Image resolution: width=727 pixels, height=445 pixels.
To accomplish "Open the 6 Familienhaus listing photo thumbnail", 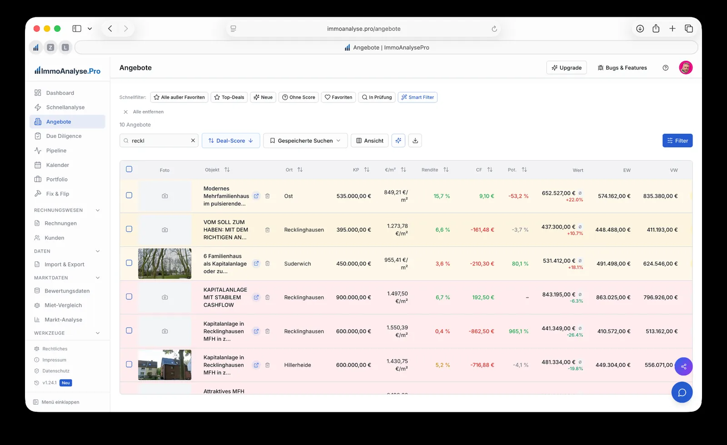I will 164,264.
